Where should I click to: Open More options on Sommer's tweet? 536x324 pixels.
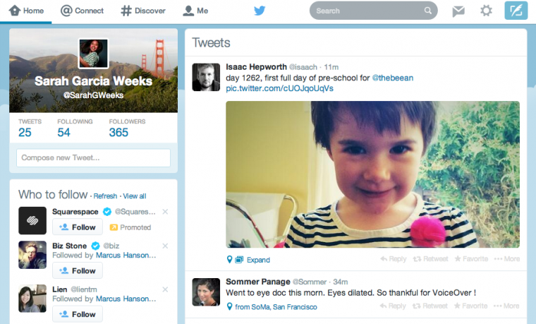[x=506, y=306]
